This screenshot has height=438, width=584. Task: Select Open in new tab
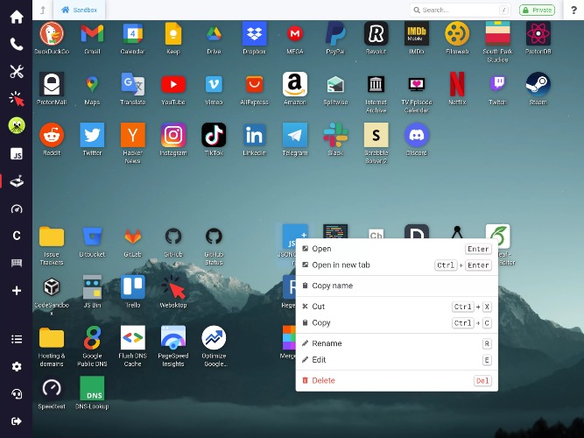[x=397, y=265]
